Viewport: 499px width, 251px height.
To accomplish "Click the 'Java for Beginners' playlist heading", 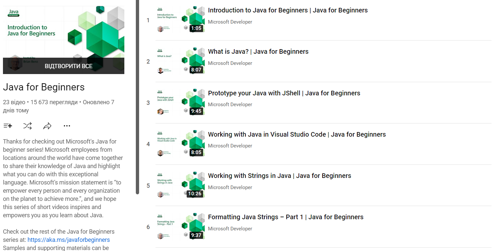I will click(44, 87).
